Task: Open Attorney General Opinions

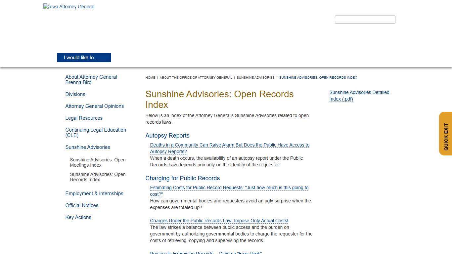Action: [x=95, y=106]
